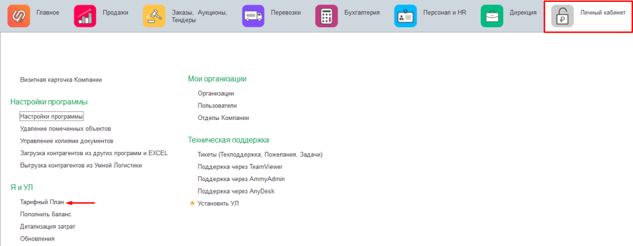Open Удаление помеченных объектов
The height and width of the screenshot is (246, 633).
point(66,129)
